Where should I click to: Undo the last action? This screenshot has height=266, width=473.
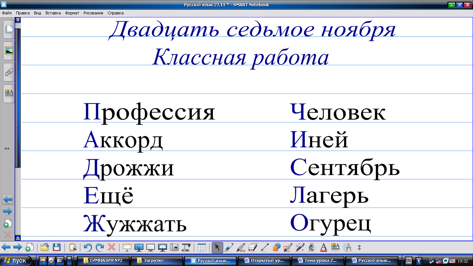[88, 247]
